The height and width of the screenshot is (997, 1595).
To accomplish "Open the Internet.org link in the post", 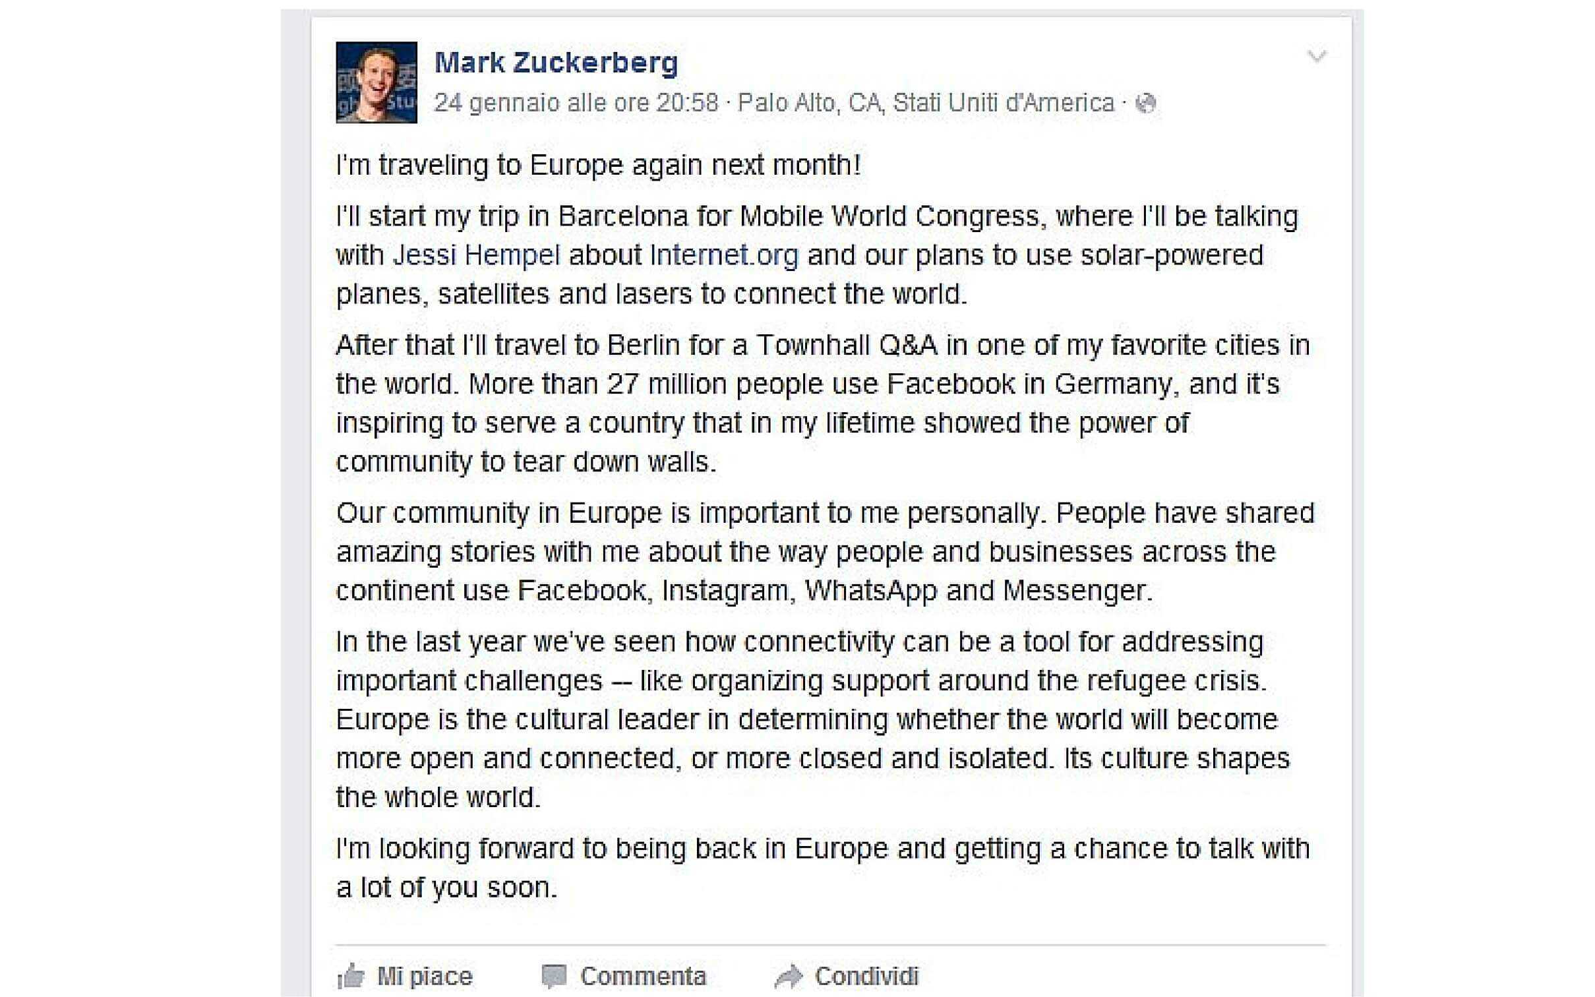I will coord(723,255).
